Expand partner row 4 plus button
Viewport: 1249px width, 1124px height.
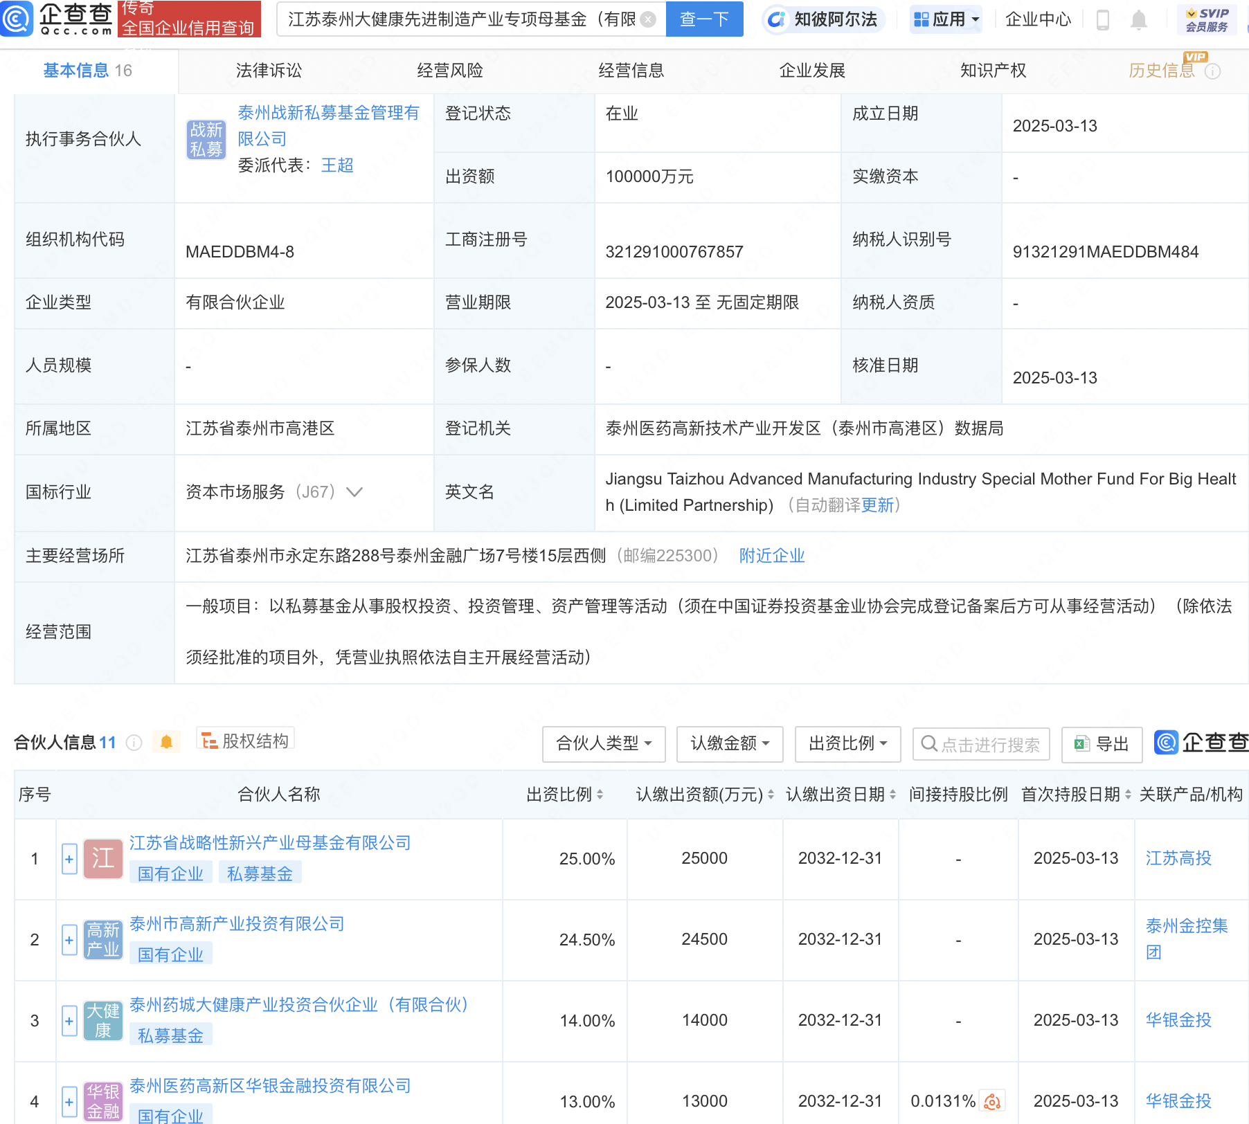pos(69,1102)
